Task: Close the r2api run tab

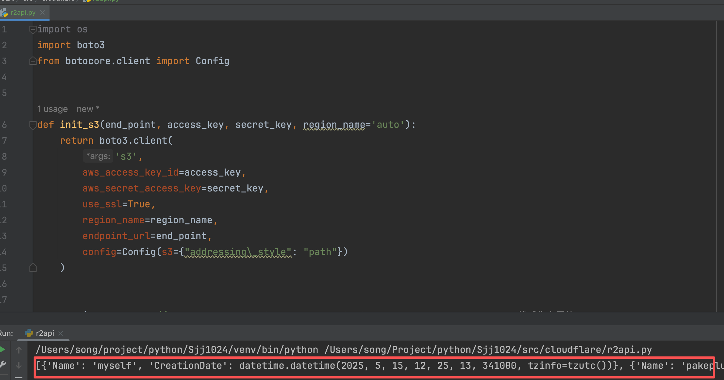Action: tap(61, 333)
